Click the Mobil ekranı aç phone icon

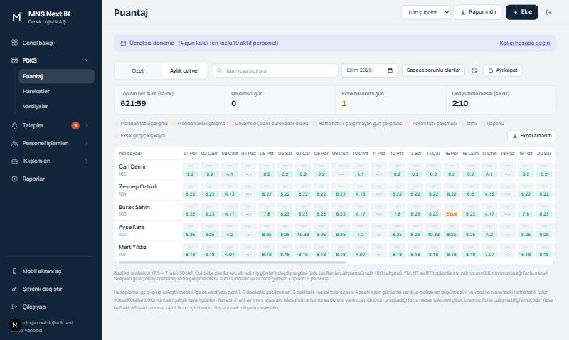click(x=14, y=271)
